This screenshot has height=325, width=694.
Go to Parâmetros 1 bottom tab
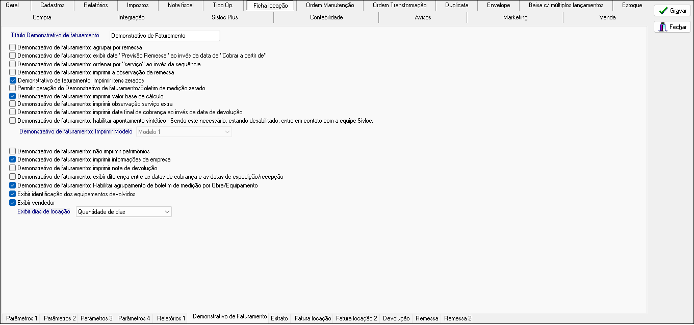pyautogui.click(x=22, y=318)
